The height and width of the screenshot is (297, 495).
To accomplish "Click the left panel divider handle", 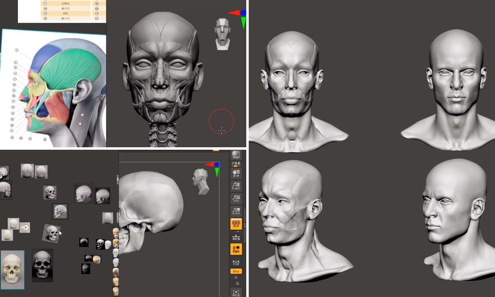I will (117, 179).
